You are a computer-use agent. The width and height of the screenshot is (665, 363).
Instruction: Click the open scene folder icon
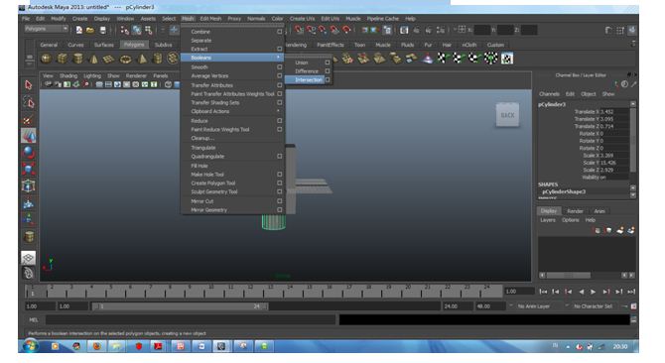pyautogui.click(x=90, y=30)
